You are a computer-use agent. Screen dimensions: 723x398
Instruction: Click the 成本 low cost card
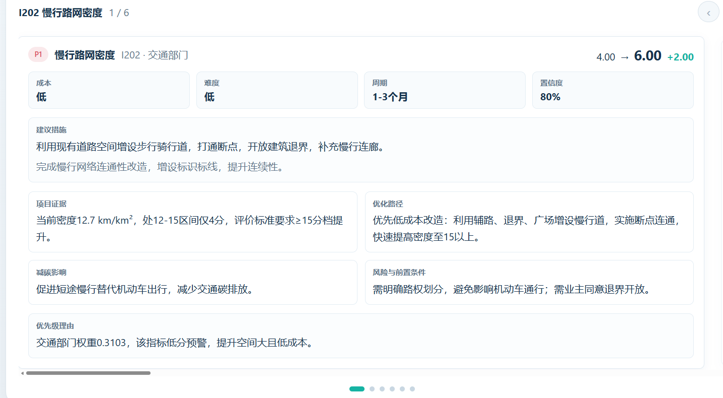[109, 90]
